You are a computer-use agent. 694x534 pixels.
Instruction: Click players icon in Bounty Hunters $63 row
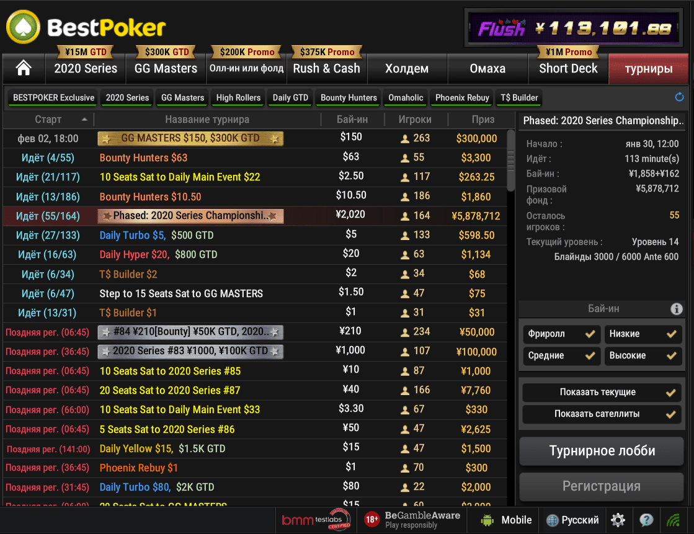(404, 158)
